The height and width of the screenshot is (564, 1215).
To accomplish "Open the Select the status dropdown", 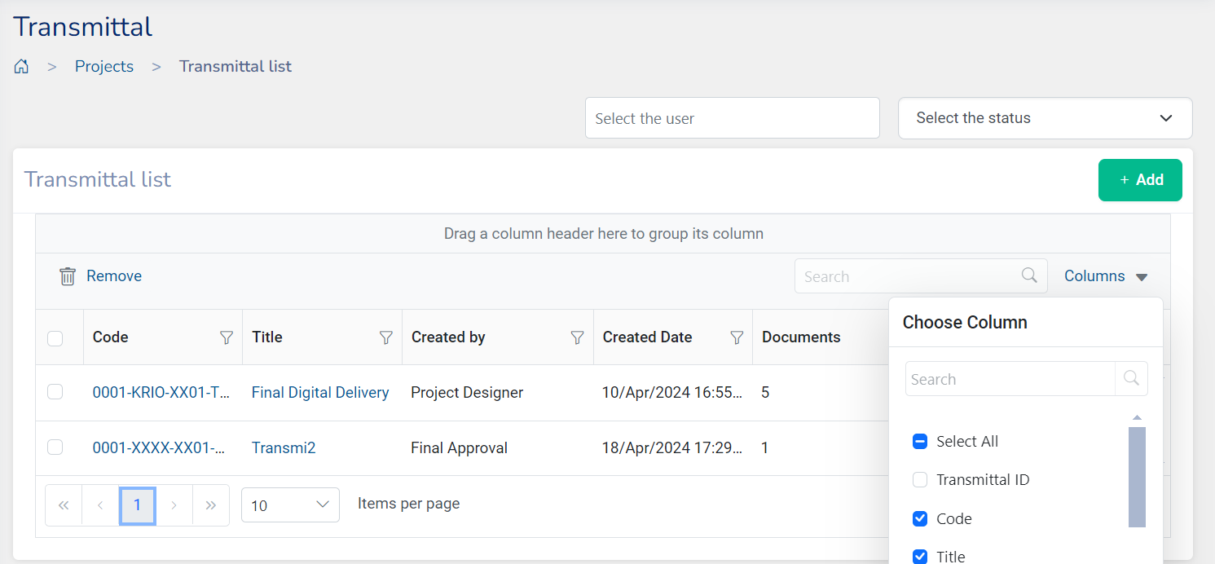I will point(1045,118).
